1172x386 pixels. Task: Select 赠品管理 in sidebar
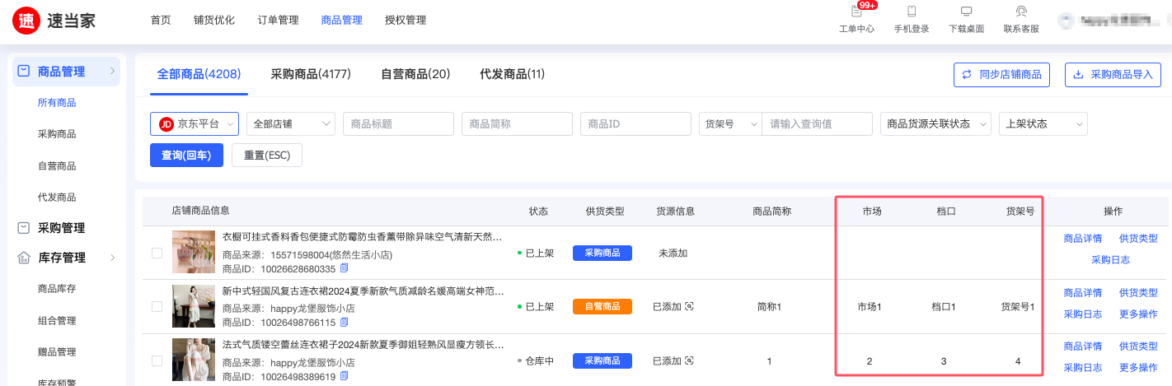(x=57, y=352)
